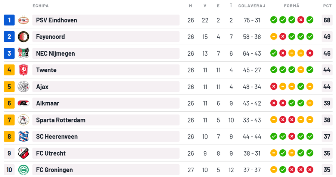The width and height of the screenshot is (336, 177).
Task: Click the FORMĂ column header
Action: click(292, 6)
